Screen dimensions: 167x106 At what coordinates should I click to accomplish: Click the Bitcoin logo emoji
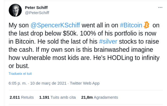[x=146, y=25]
